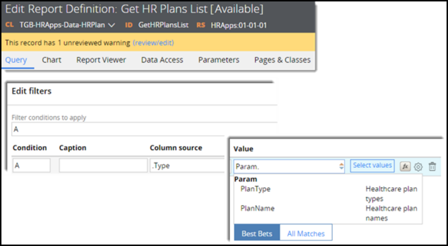Go to the Data Access tab
Image resolution: width=448 pixels, height=246 pixels.
point(162,60)
